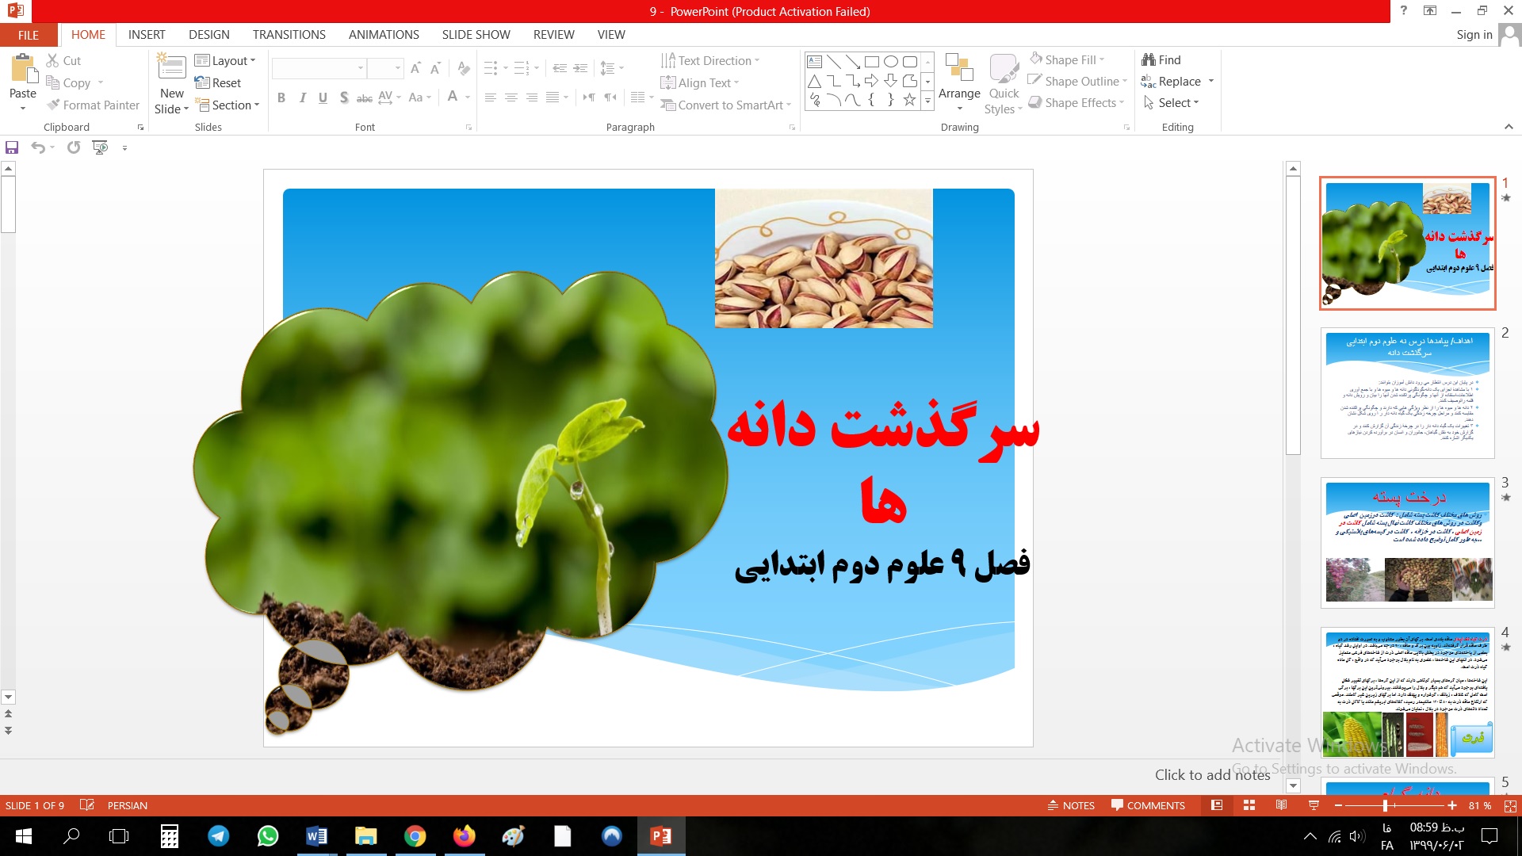Image resolution: width=1522 pixels, height=856 pixels.
Task: Click the Format Painter brush icon
Action: [x=53, y=105]
